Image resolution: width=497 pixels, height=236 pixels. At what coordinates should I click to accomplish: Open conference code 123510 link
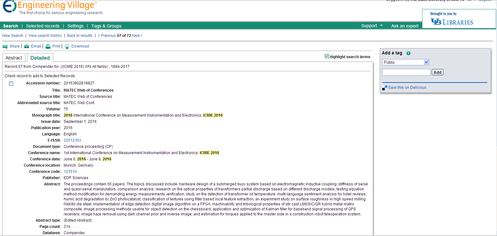[70, 172]
